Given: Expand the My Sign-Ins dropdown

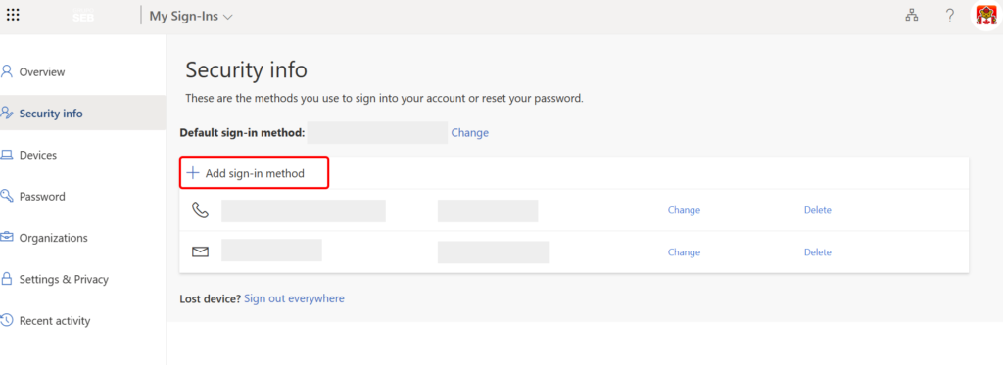Looking at the screenshot, I should point(191,16).
